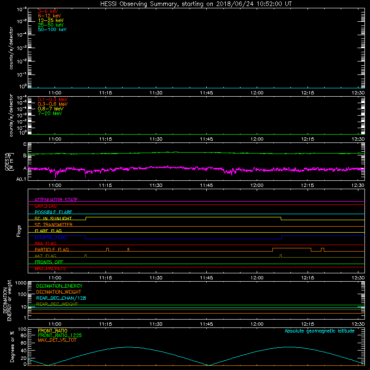Click the first geomagnetic latitude curve peak
370x370 pixels.
[x=128, y=347]
